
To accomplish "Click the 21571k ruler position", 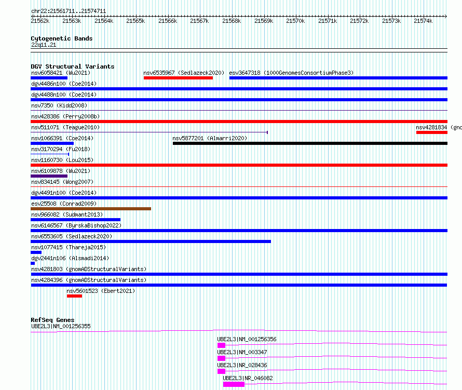I will (x=328, y=21).
